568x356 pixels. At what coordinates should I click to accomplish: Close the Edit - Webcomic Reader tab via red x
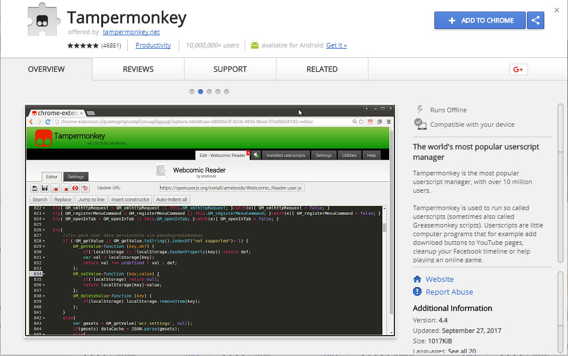[x=248, y=153]
